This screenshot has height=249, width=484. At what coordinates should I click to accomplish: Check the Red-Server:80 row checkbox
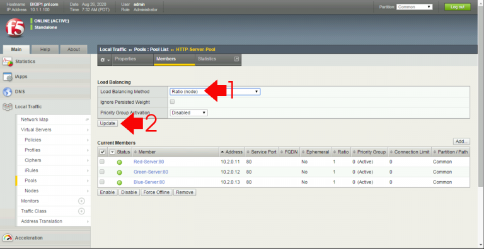click(102, 162)
